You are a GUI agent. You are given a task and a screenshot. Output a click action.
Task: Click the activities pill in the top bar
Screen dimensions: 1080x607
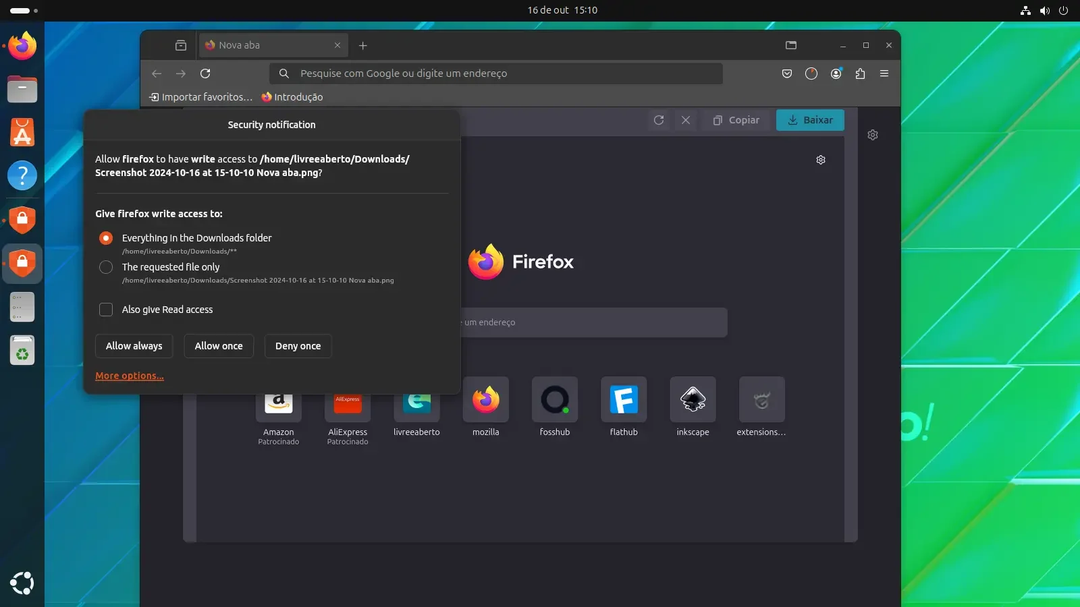pyautogui.click(x=24, y=10)
